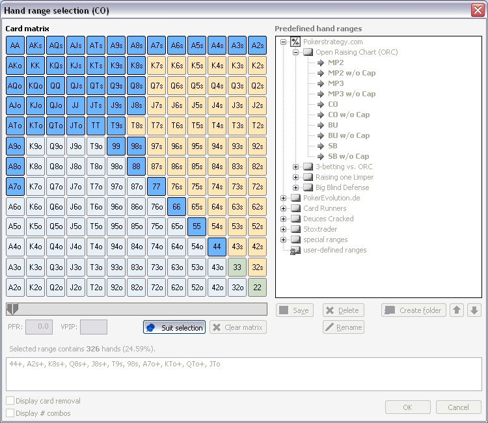This screenshot has width=488, height=423.
Task: Click the Delete range button
Action: pyautogui.click(x=344, y=310)
